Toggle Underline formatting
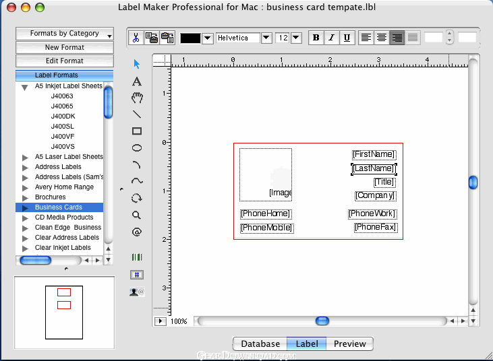Image resolution: width=493 pixels, height=361 pixels. pyautogui.click(x=347, y=38)
